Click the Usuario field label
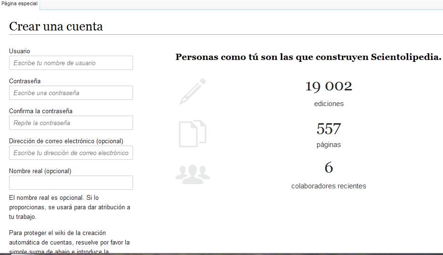This screenshot has width=443, height=255. coord(20,51)
